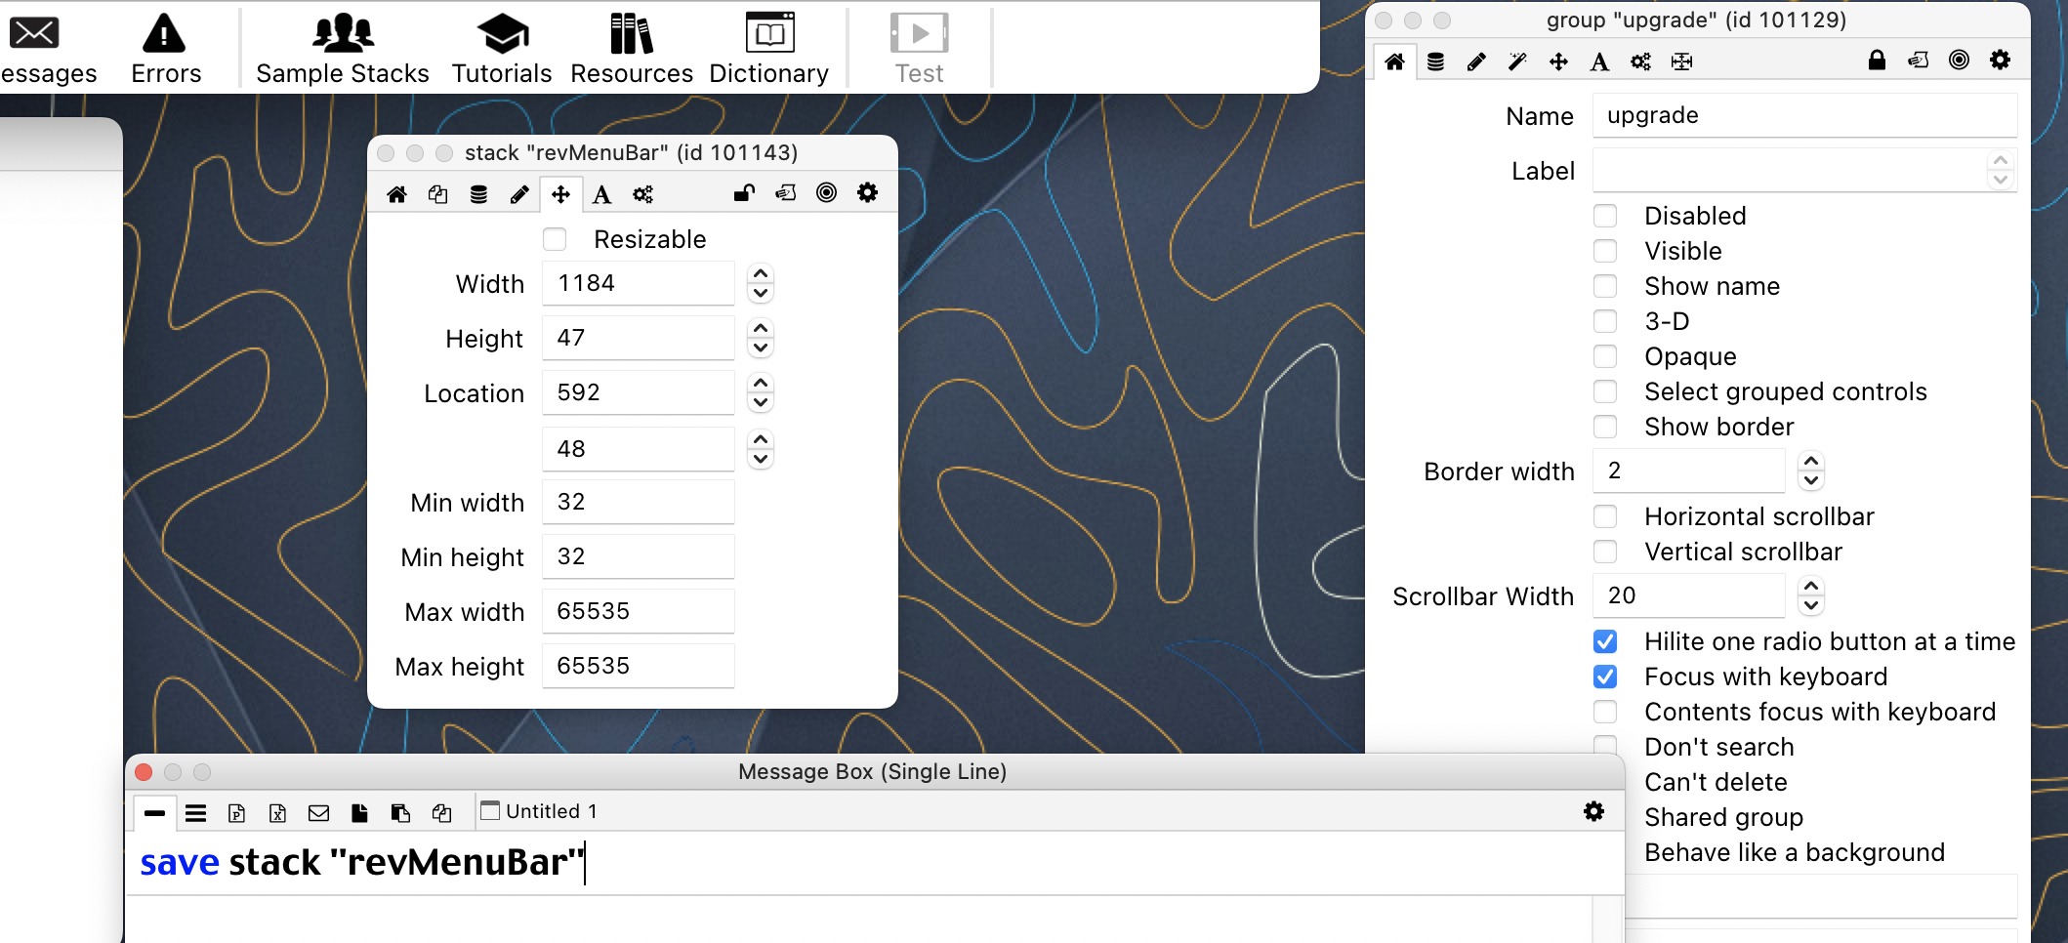Click the Label field stepper arrows
2068x943 pixels.
pos(2001,170)
